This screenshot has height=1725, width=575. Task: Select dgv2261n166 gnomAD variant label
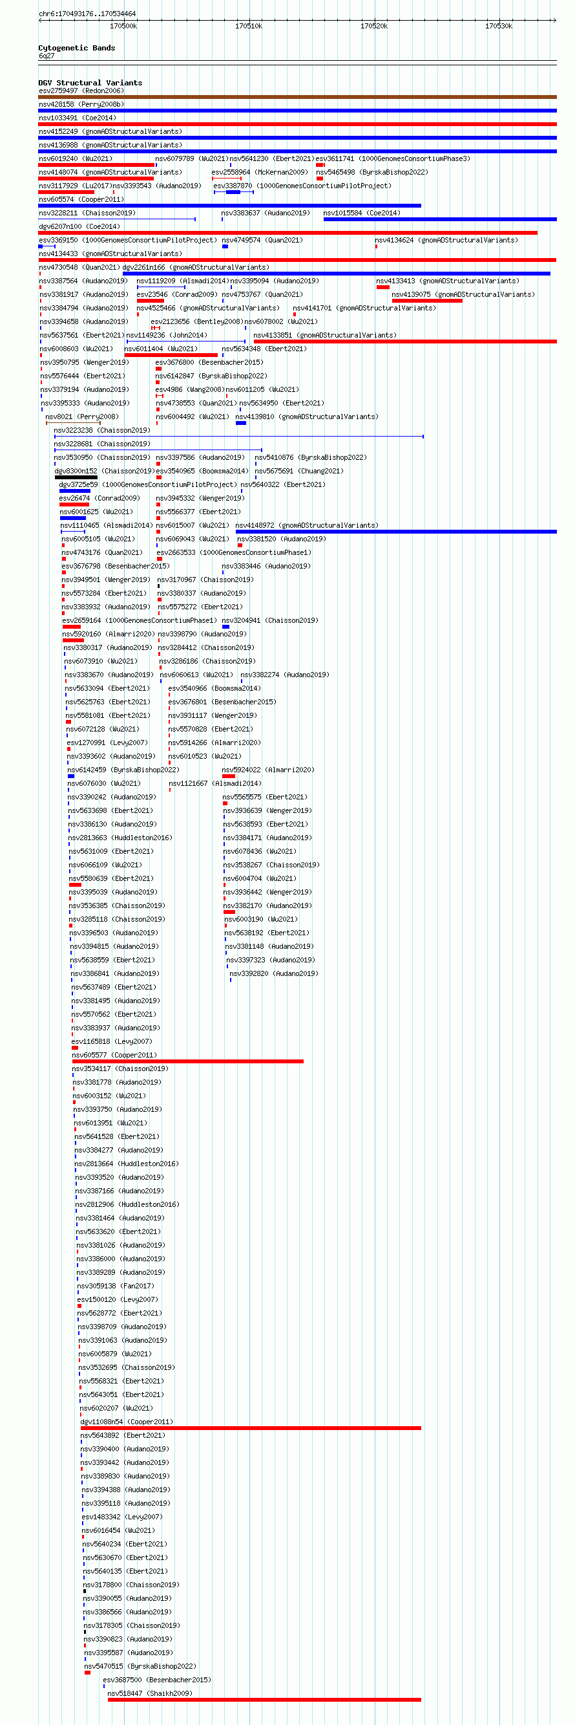[196, 267]
